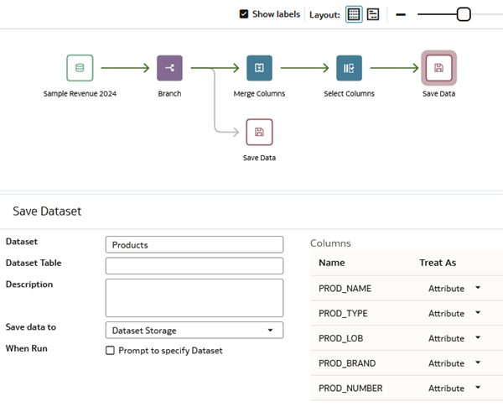Click the PROD_NUMBER column name
Image resolution: width=503 pixels, height=407 pixels.
(350, 389)
